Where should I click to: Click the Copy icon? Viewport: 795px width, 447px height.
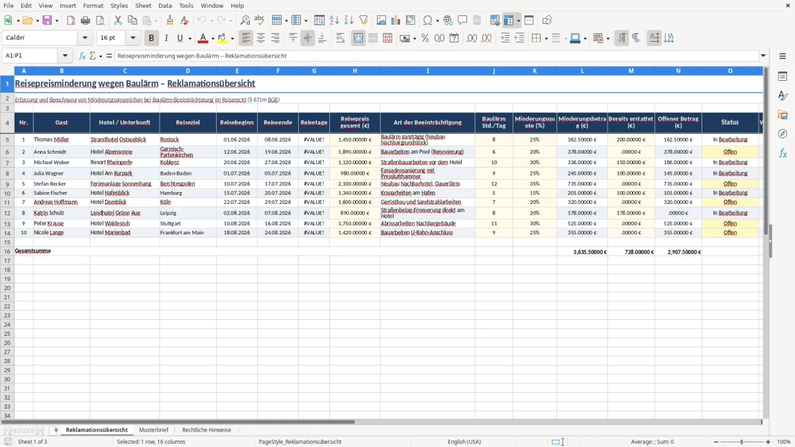pos(132,21)
